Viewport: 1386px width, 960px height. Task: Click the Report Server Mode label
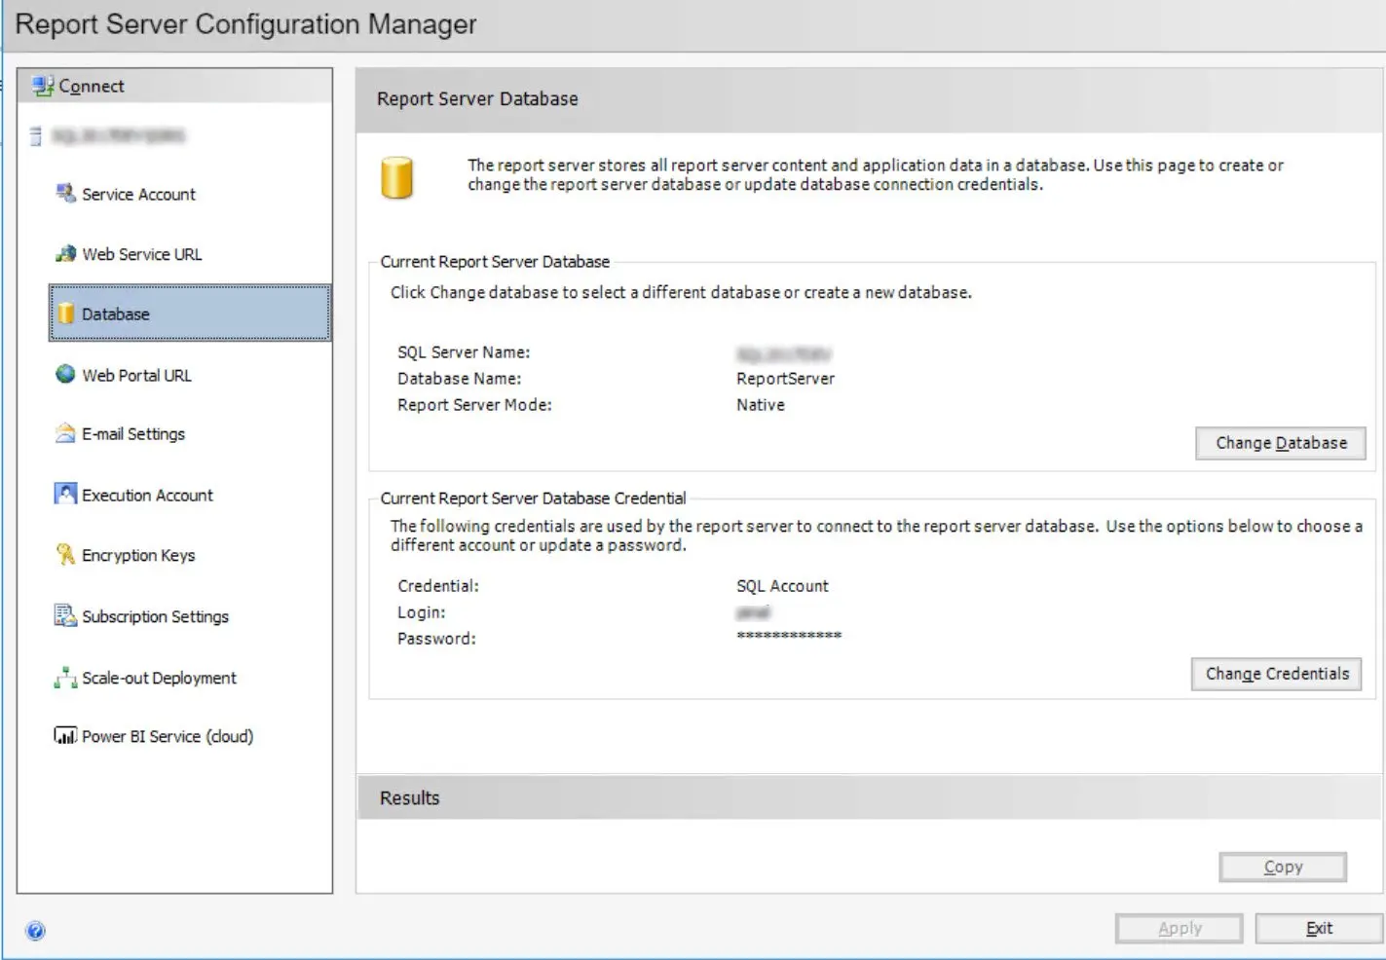coord(474,405)
